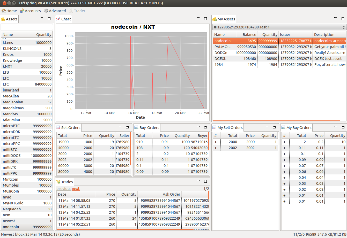Expand My Sell Orders row with total 2002
The image size is (347, 238).
coord(216,148)
